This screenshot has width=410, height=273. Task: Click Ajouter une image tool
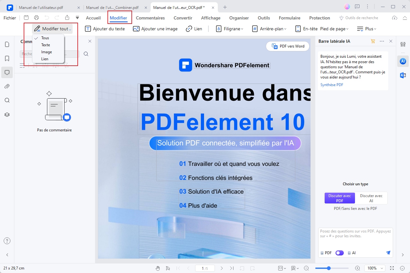tap(155, 29)
